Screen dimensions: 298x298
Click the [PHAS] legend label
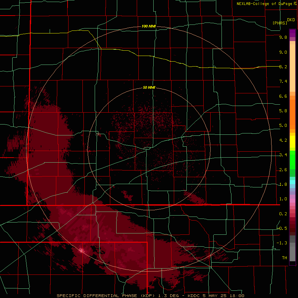(x=280, y=23)
